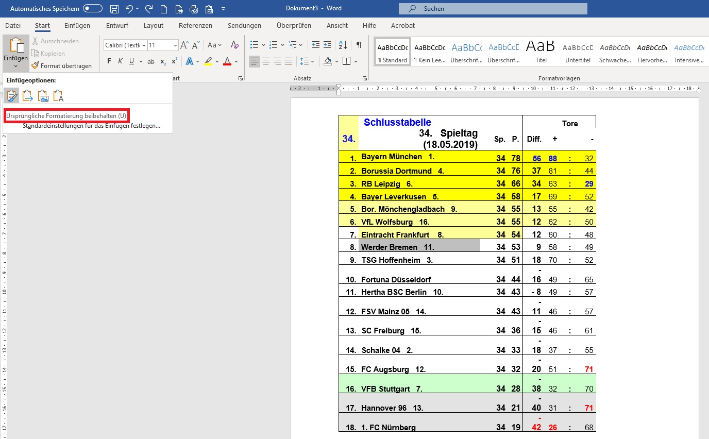
Task: Switch to the Überprüfen tab
Action: (x=294, y=25)
